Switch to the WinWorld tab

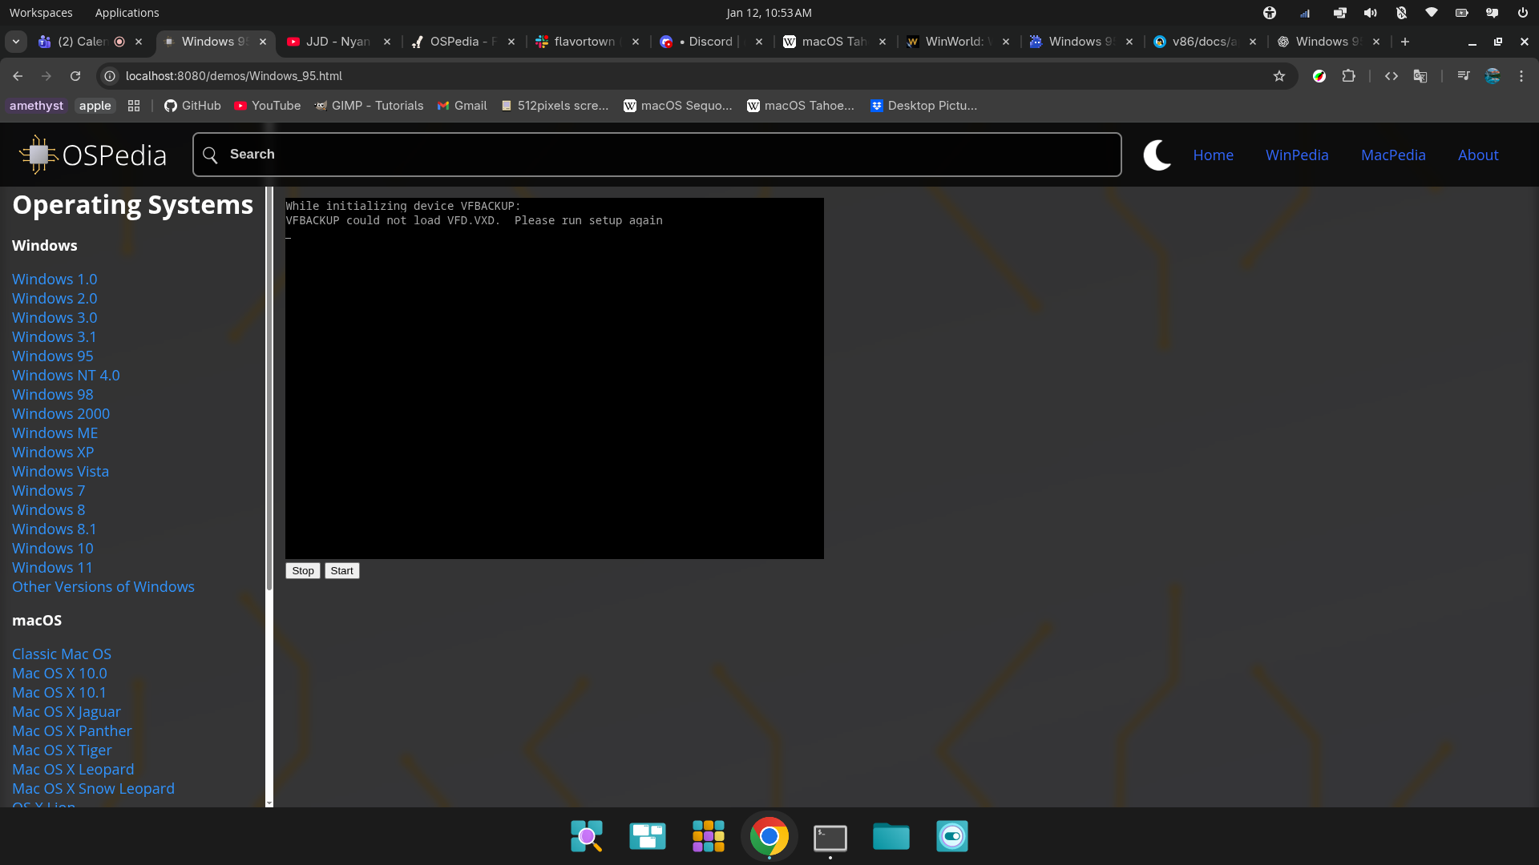[954, 42]
